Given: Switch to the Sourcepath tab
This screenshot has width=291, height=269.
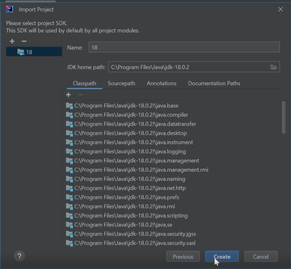Looking at the screenshot, I should click(122, 83).
